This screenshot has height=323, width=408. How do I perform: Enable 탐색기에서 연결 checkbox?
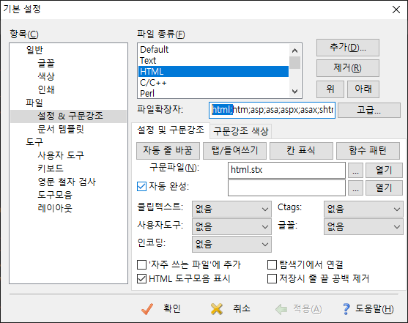pos(272,264)
